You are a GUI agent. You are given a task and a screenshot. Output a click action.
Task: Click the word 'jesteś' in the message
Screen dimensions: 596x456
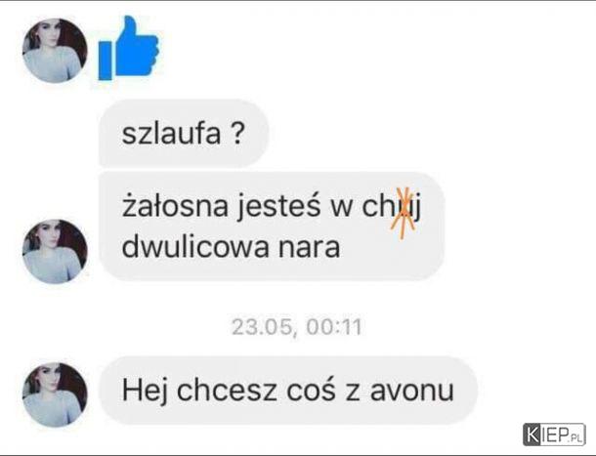tap(279, 207)
